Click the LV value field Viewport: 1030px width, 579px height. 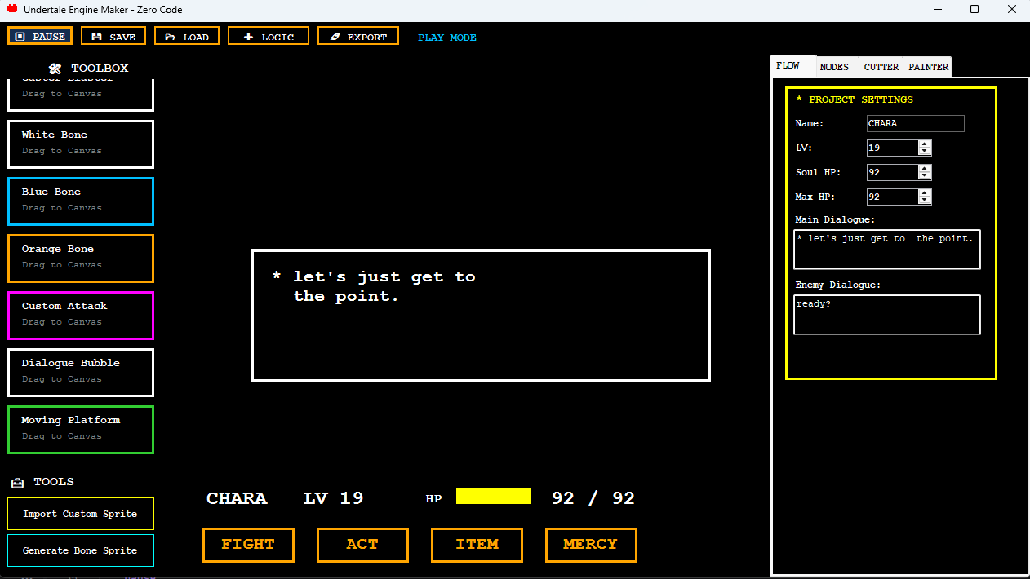[x=892, y=148]
